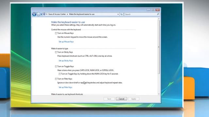Screen dimensions: 209x117
Task: Click the search magnifier icon
Action: (158, 14)
